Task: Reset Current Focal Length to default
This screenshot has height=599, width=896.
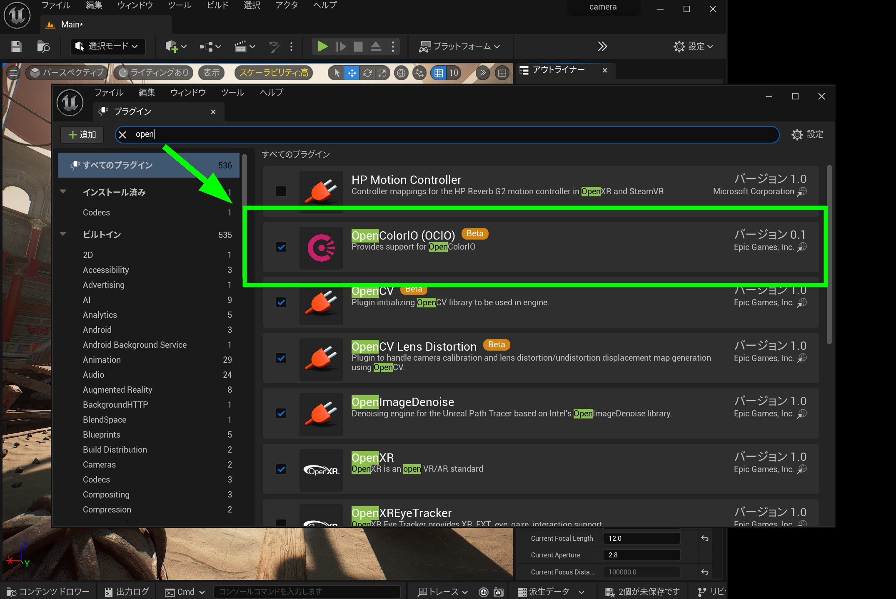Action: pos(704,538)
